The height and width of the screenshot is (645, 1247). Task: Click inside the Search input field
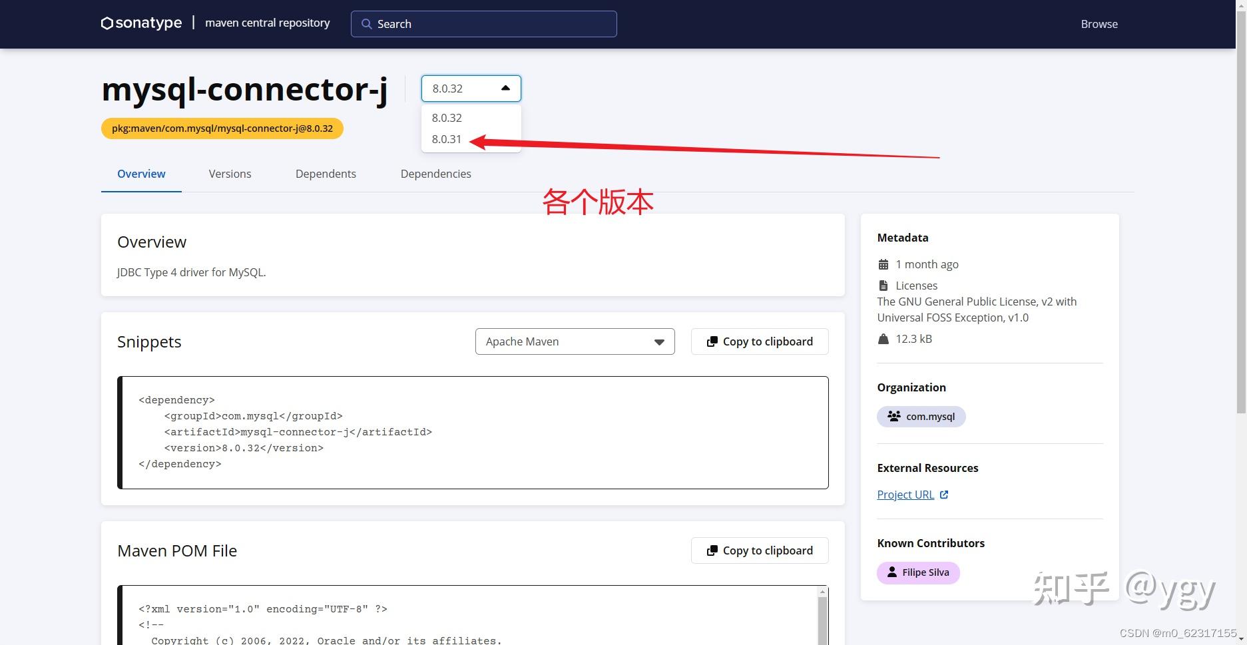click(484, 23)
